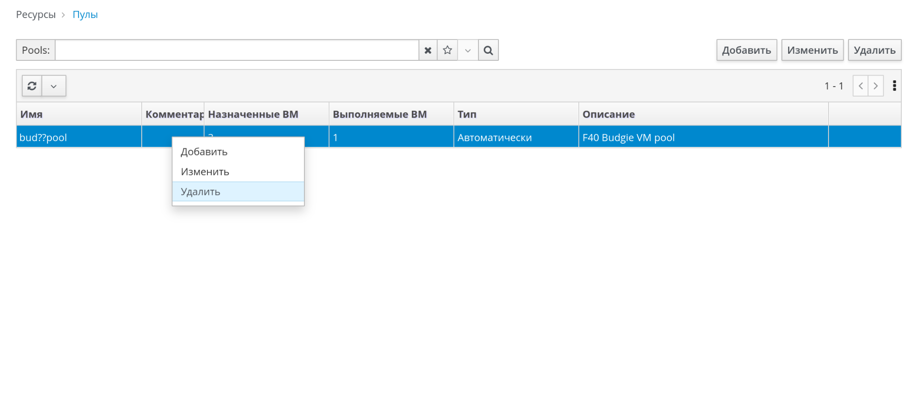Expand the search history dropdown
Viewport: 917px width, 408px height.
[468, 50]
